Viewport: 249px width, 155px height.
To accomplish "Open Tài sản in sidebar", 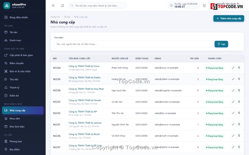I will click(x=23, y=32).
